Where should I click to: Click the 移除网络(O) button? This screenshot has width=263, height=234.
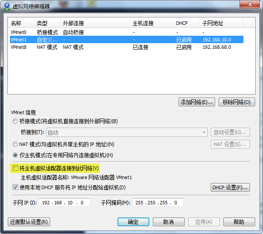[x=237, y=102]
